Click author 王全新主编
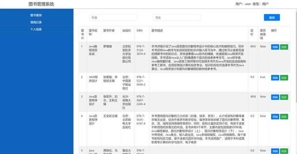Screen dimensions: 297x154 (x=110, y=116)
